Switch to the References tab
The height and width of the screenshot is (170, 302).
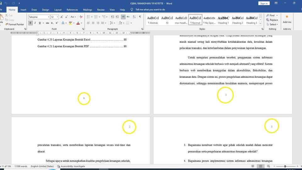point(72,10)
